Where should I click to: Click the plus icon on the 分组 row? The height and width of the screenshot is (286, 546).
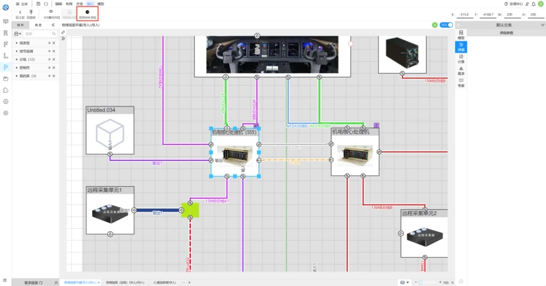pyautogui.click(x=49, y=59)
